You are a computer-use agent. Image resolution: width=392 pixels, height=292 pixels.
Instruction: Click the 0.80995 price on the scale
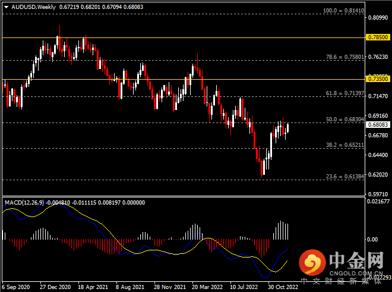(x=378, y=17)
